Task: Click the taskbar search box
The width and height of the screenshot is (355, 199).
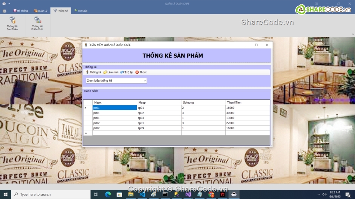Action: click(51, 194)
